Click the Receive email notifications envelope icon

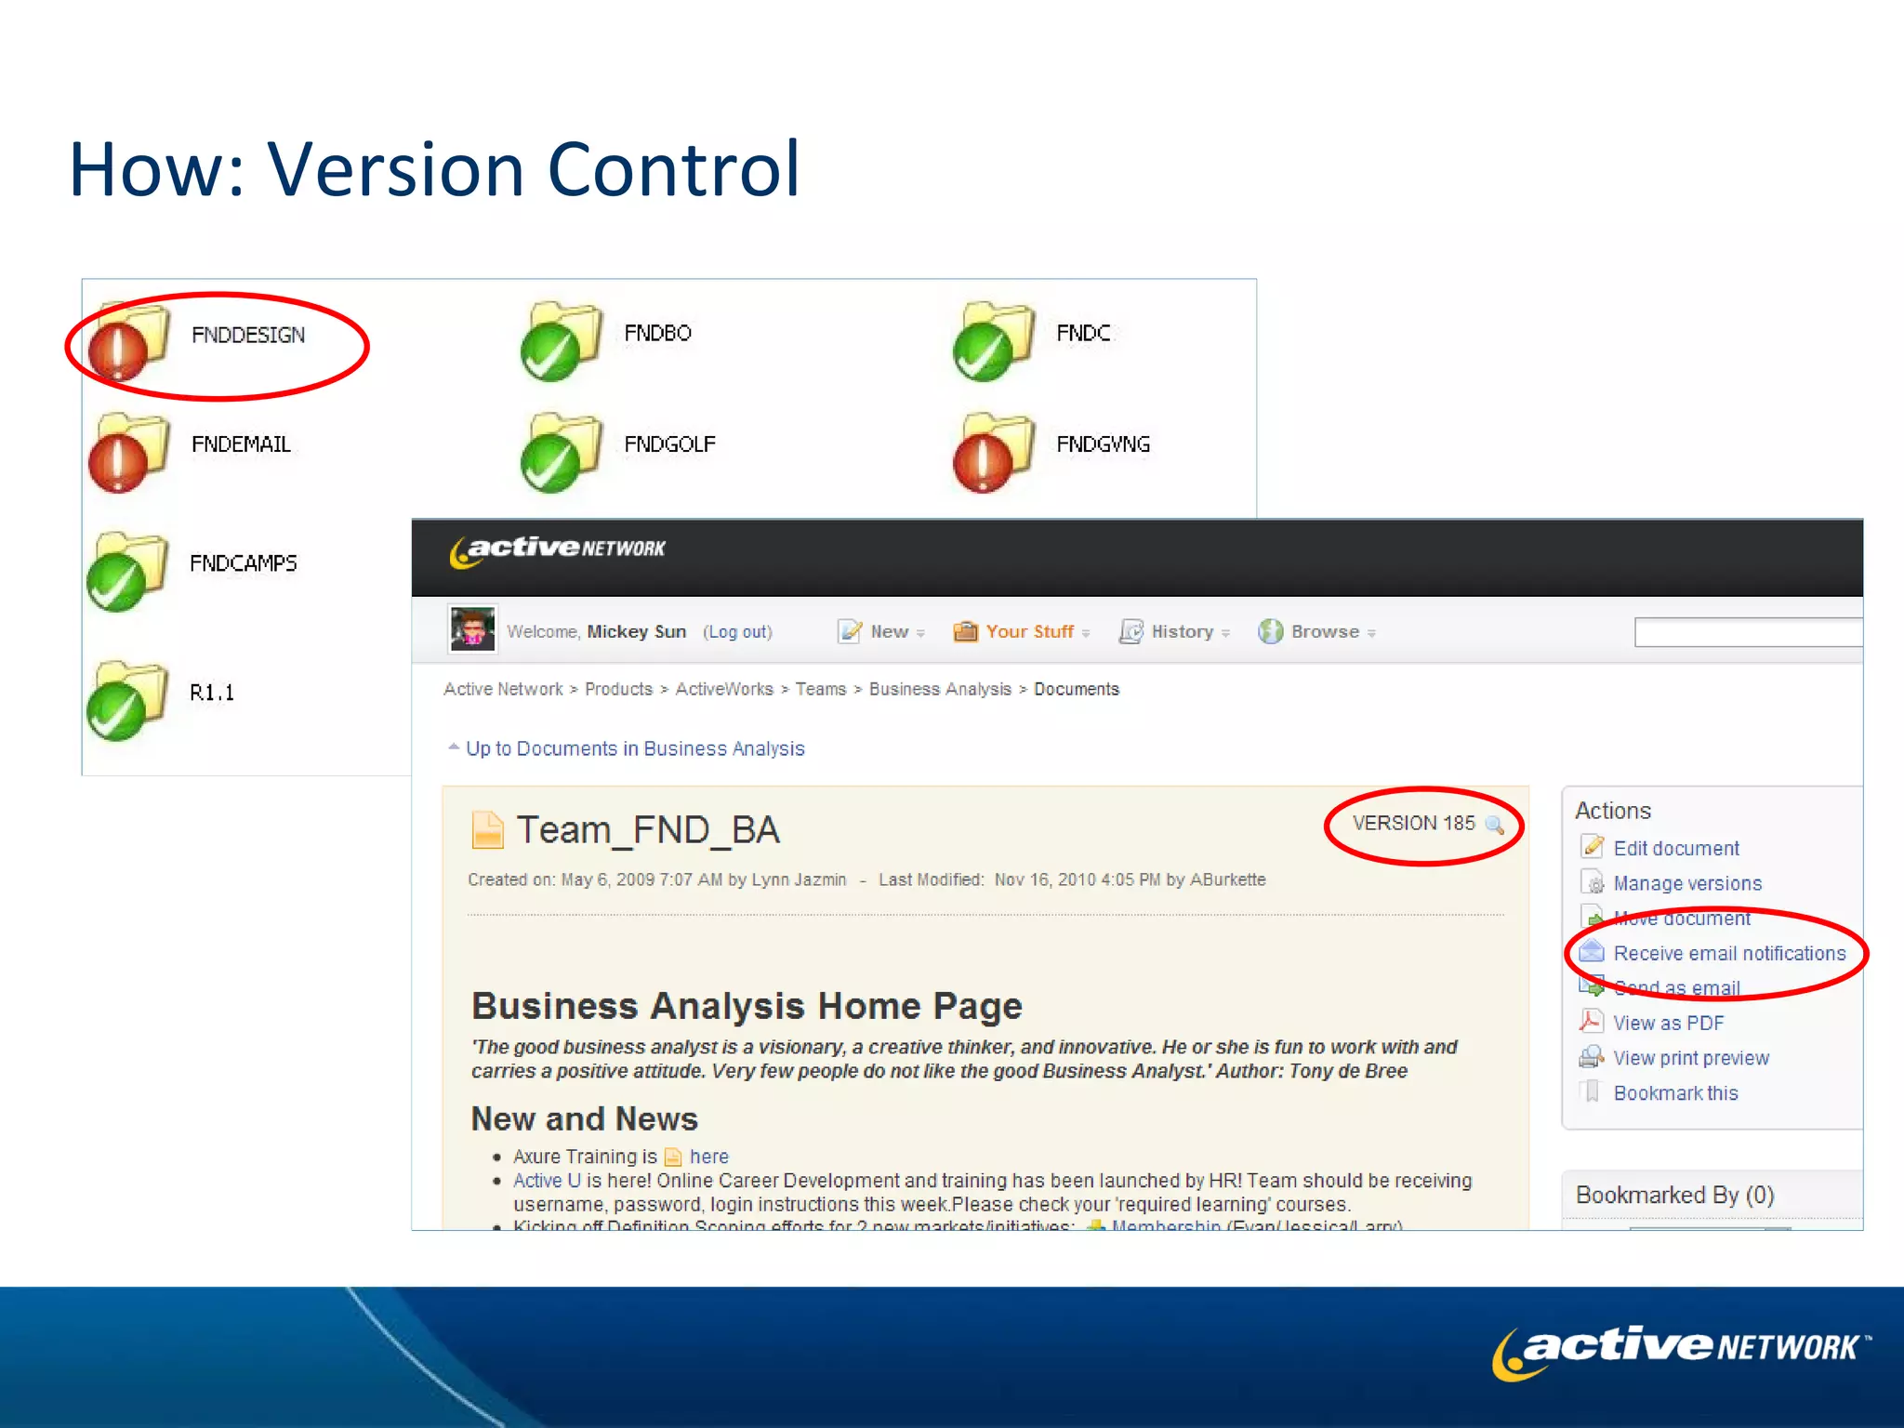point(1593,951)
